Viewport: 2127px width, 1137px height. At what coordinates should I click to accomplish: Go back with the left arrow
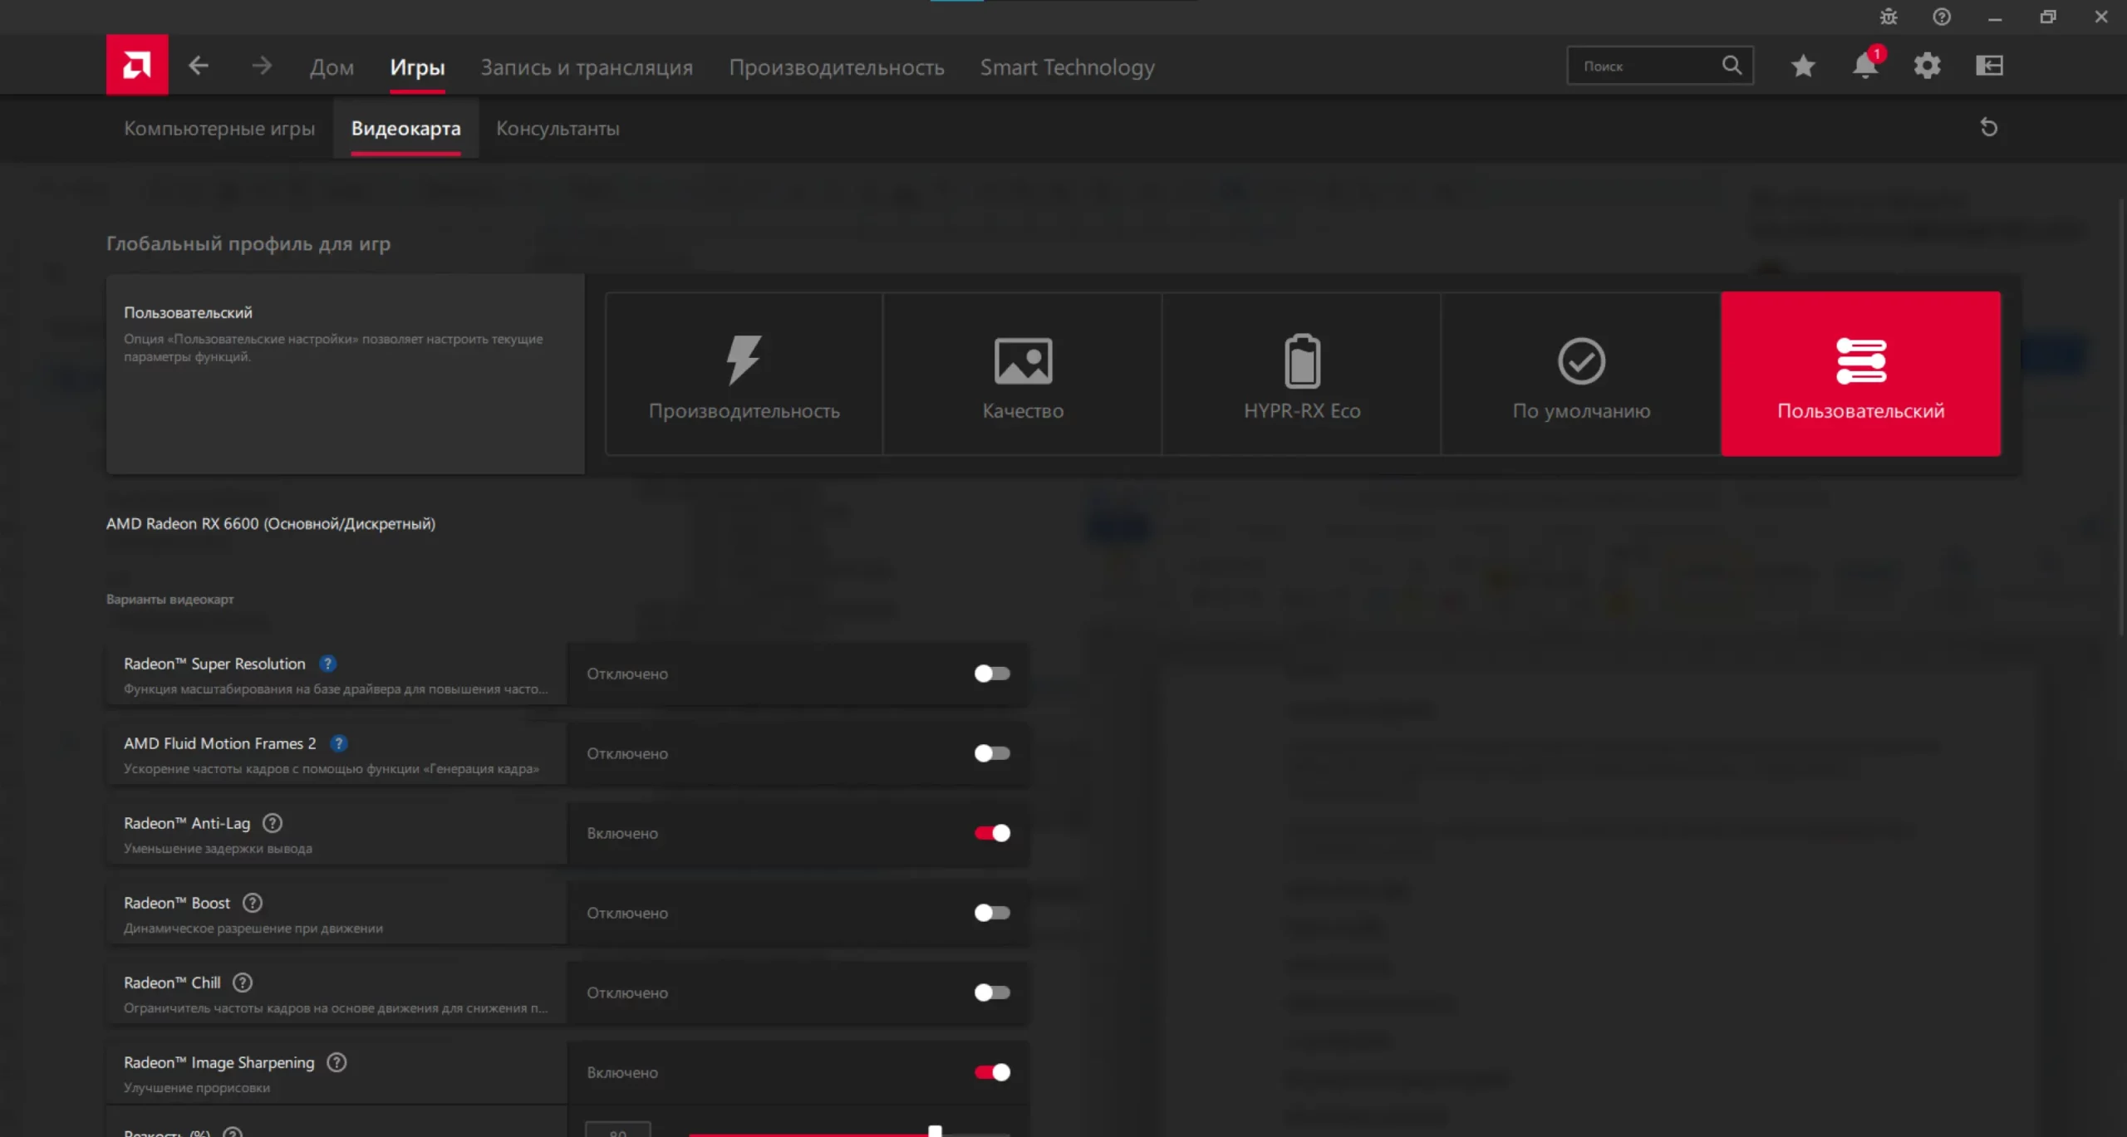pos(198,66)
